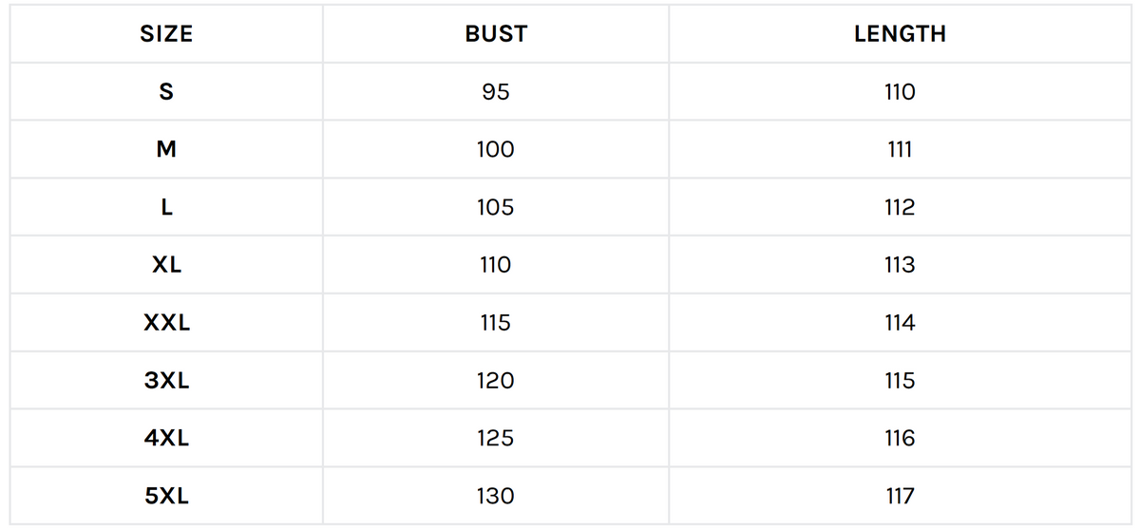Click bust value 100
The height and width of the screenshot is (529, 1140).
496,150
